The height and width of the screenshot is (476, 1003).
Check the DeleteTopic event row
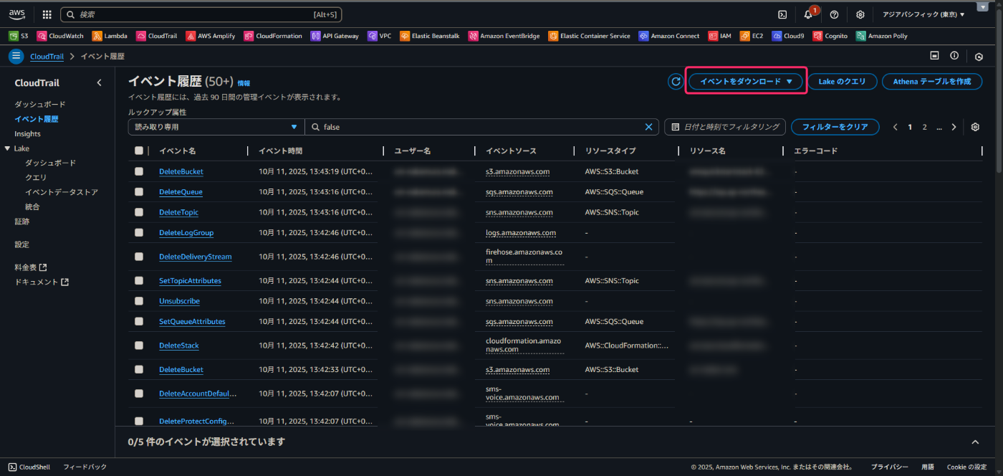tap(139, 212)
